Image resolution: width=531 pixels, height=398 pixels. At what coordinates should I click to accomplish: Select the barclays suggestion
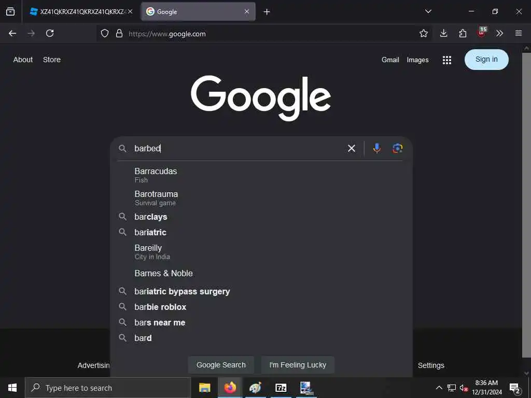click(x=260, y=217)
